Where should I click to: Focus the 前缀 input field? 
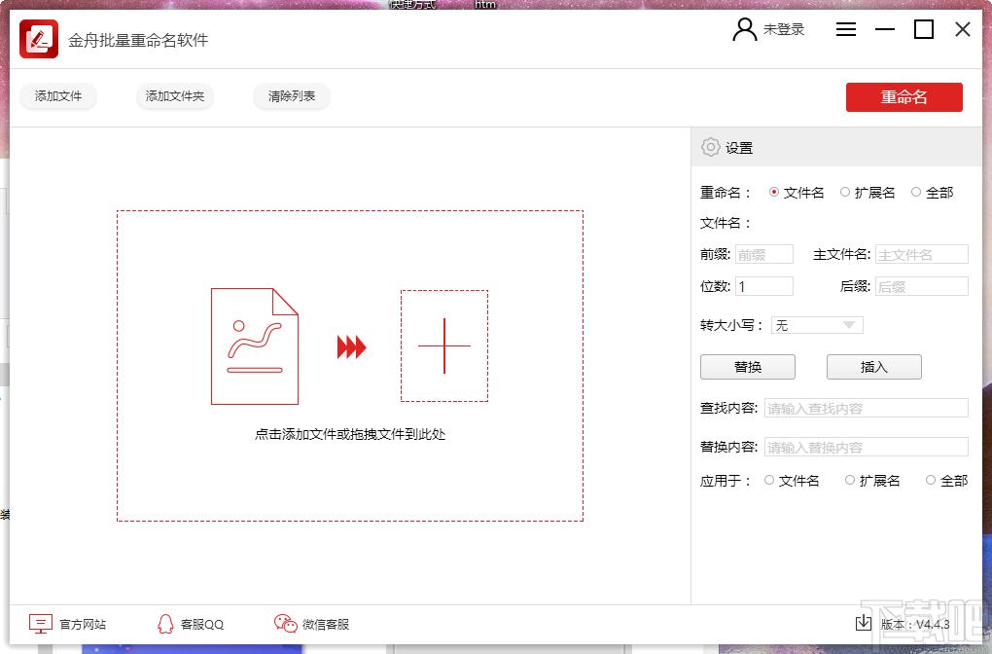point(764,255)
